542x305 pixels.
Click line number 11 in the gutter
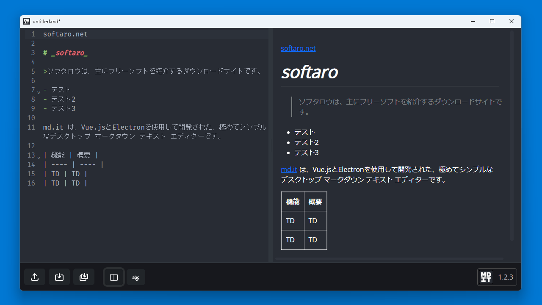pos(31,127)
